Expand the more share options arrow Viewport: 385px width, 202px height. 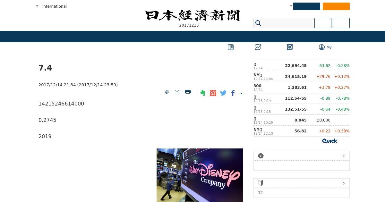click(x=241, y=93)
